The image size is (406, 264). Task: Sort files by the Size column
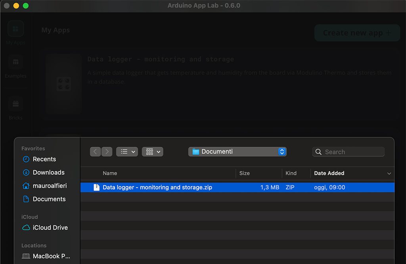tap(244, 173)
